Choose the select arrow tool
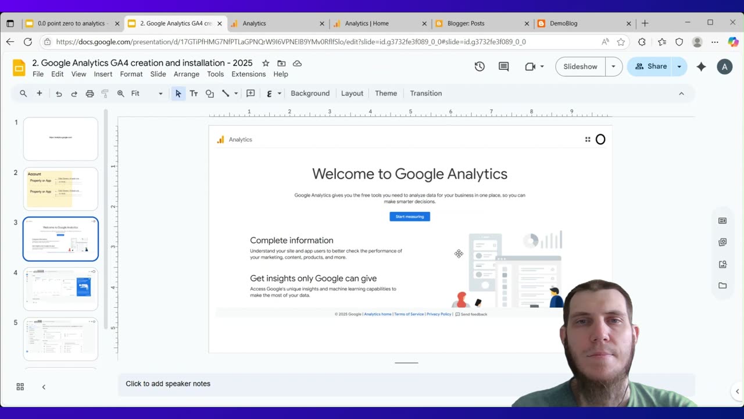Viewport: 744px width, 419px height. tap(178, 93)
